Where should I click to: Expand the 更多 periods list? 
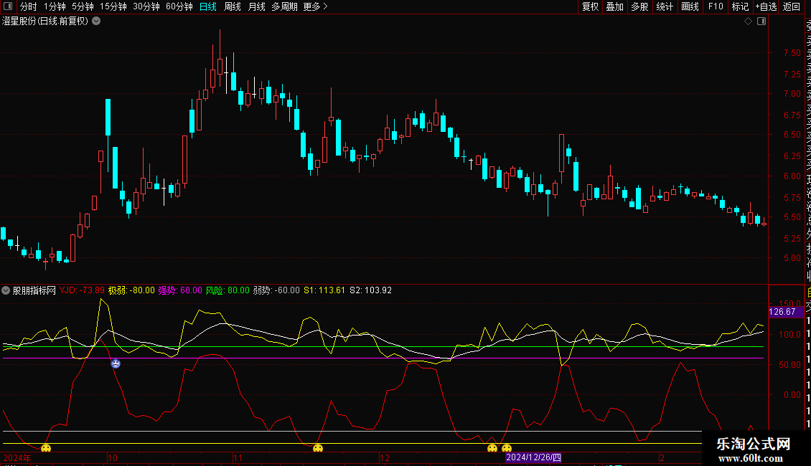click(x=315, y=7)
